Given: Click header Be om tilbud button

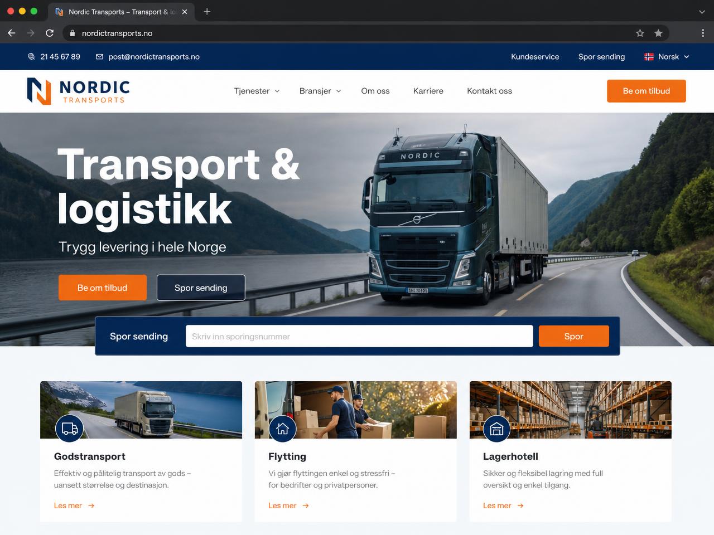Looking at the screenshot, I should tap(647, 91).
